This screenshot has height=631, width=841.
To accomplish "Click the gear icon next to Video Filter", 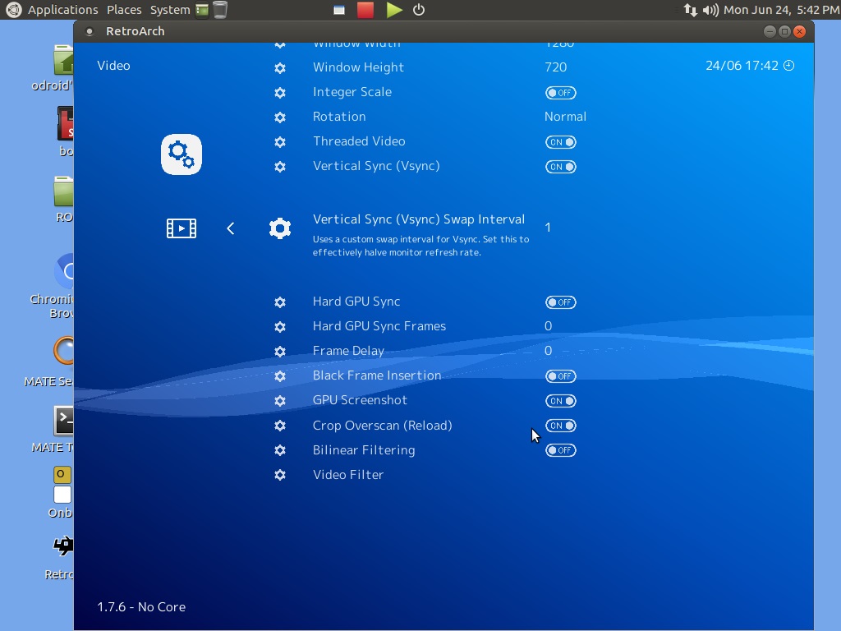I will point(280,475).
